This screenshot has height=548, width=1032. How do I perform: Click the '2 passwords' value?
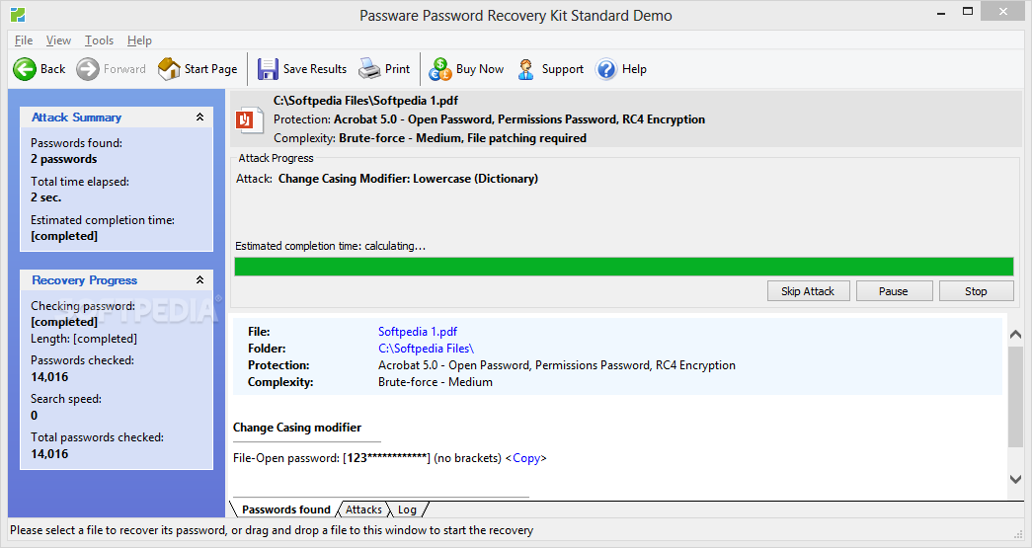click(x=64, y=159)
